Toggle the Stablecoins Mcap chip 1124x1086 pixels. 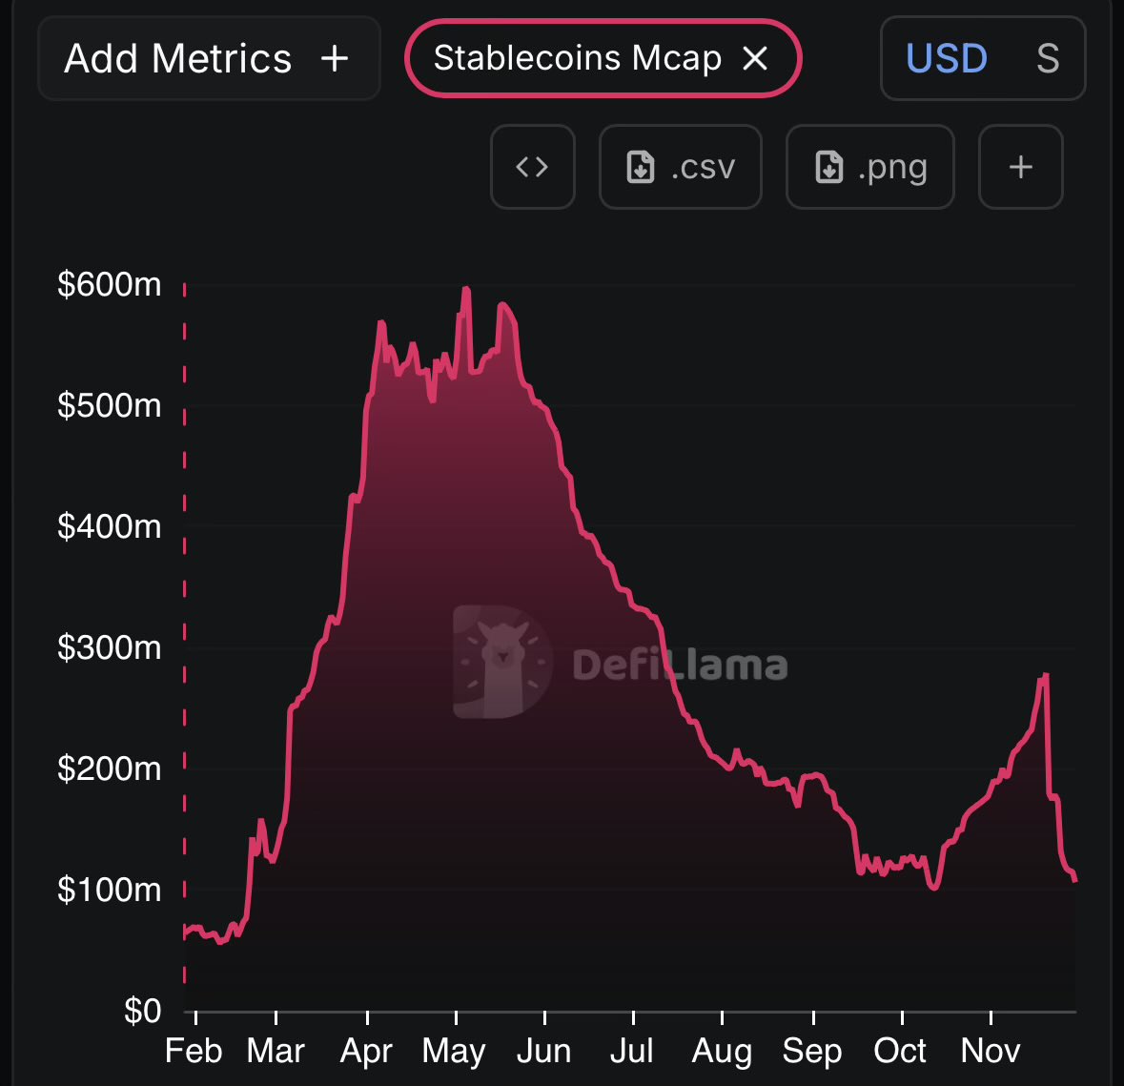pyautogui.click(x=577, y=59)
